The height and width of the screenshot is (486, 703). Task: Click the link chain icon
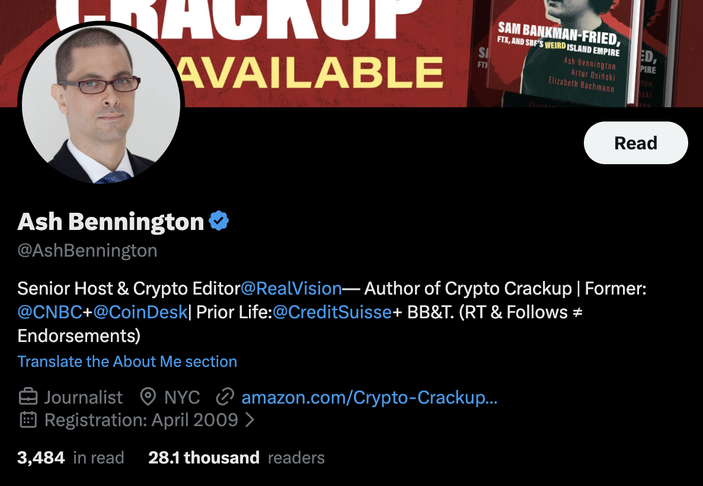(x=225, y=397)
